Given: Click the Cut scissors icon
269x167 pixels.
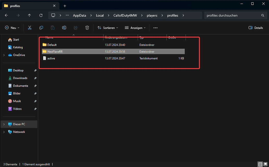Looking at the screenshot, I should point(30,28).
